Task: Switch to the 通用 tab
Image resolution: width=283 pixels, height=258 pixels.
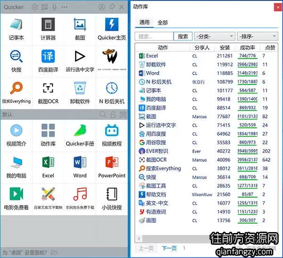Action: coord(144,22)
